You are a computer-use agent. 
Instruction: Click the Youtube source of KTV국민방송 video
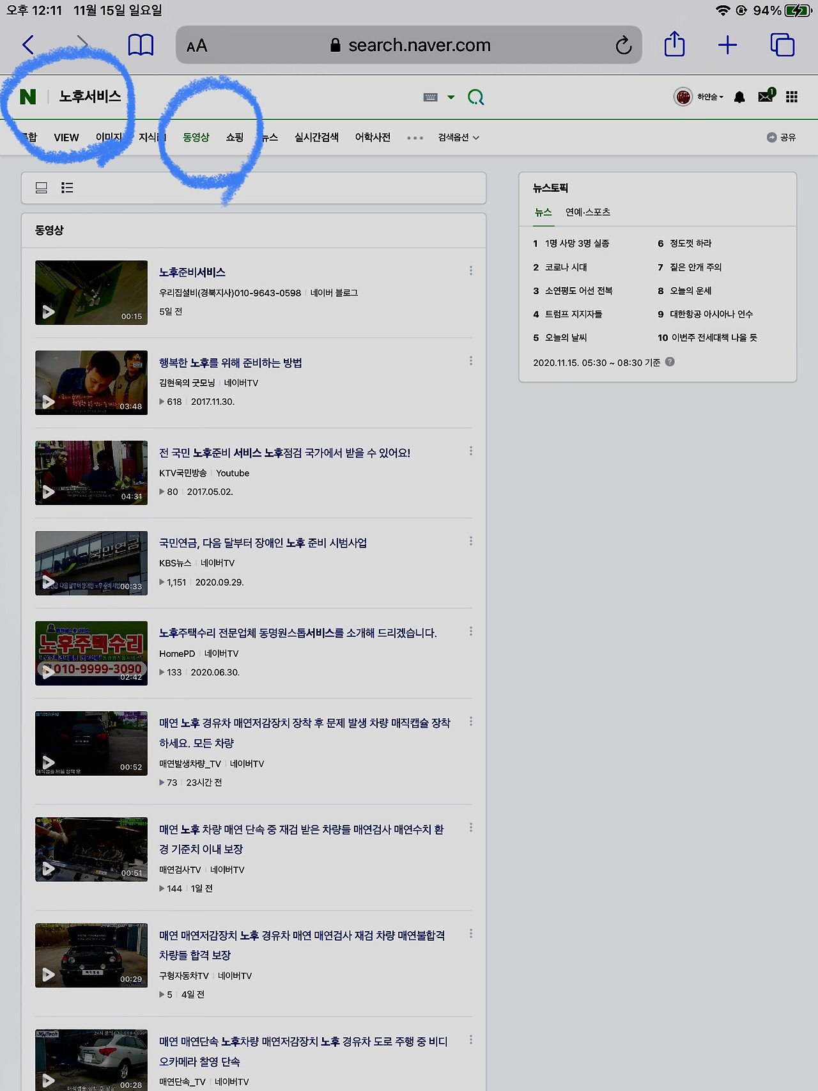point(233,473)
